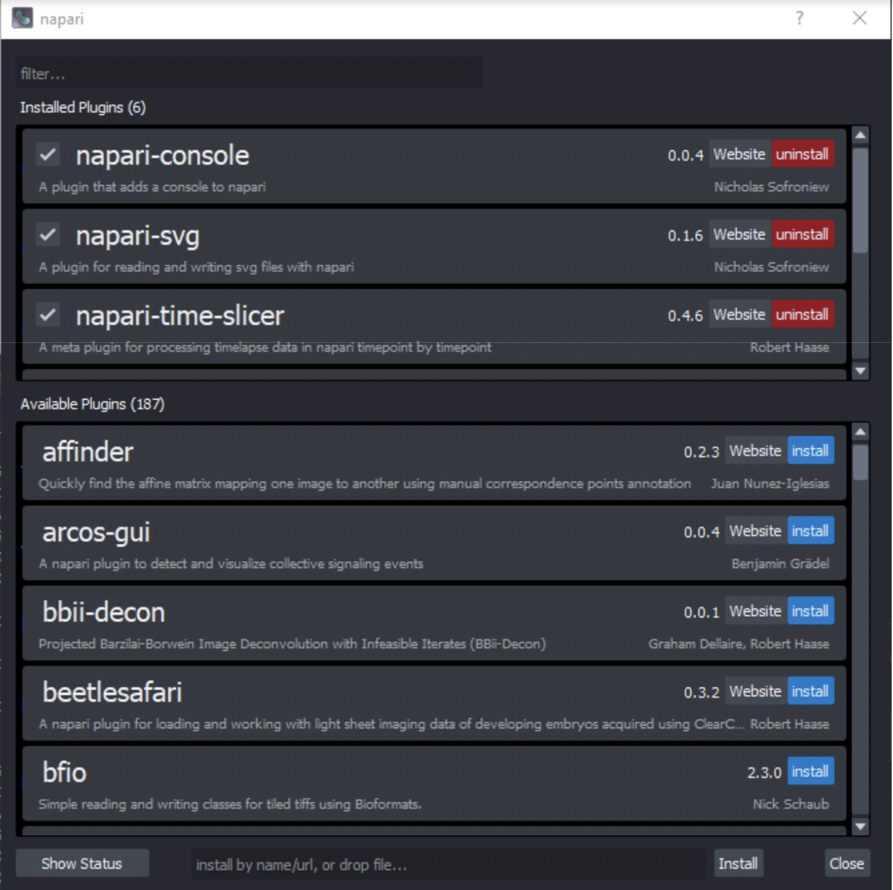The height and width of the screenshot is (890, 893).
Task: Install the bbii-decon plugin
Action: point(811,611)
